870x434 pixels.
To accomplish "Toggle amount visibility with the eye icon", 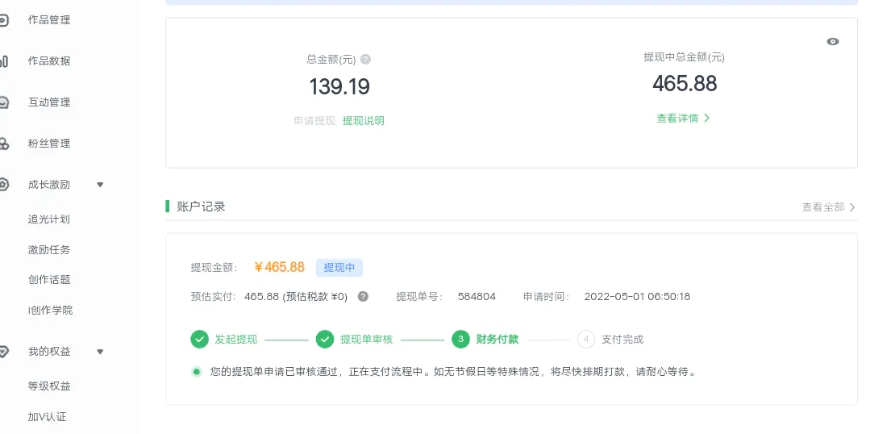I will point(833,42).
